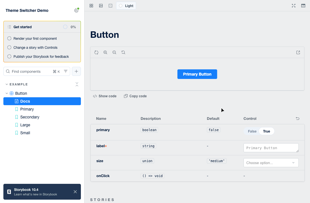
Task: Zoom out on the preview canvas
Action: [114, 52]
